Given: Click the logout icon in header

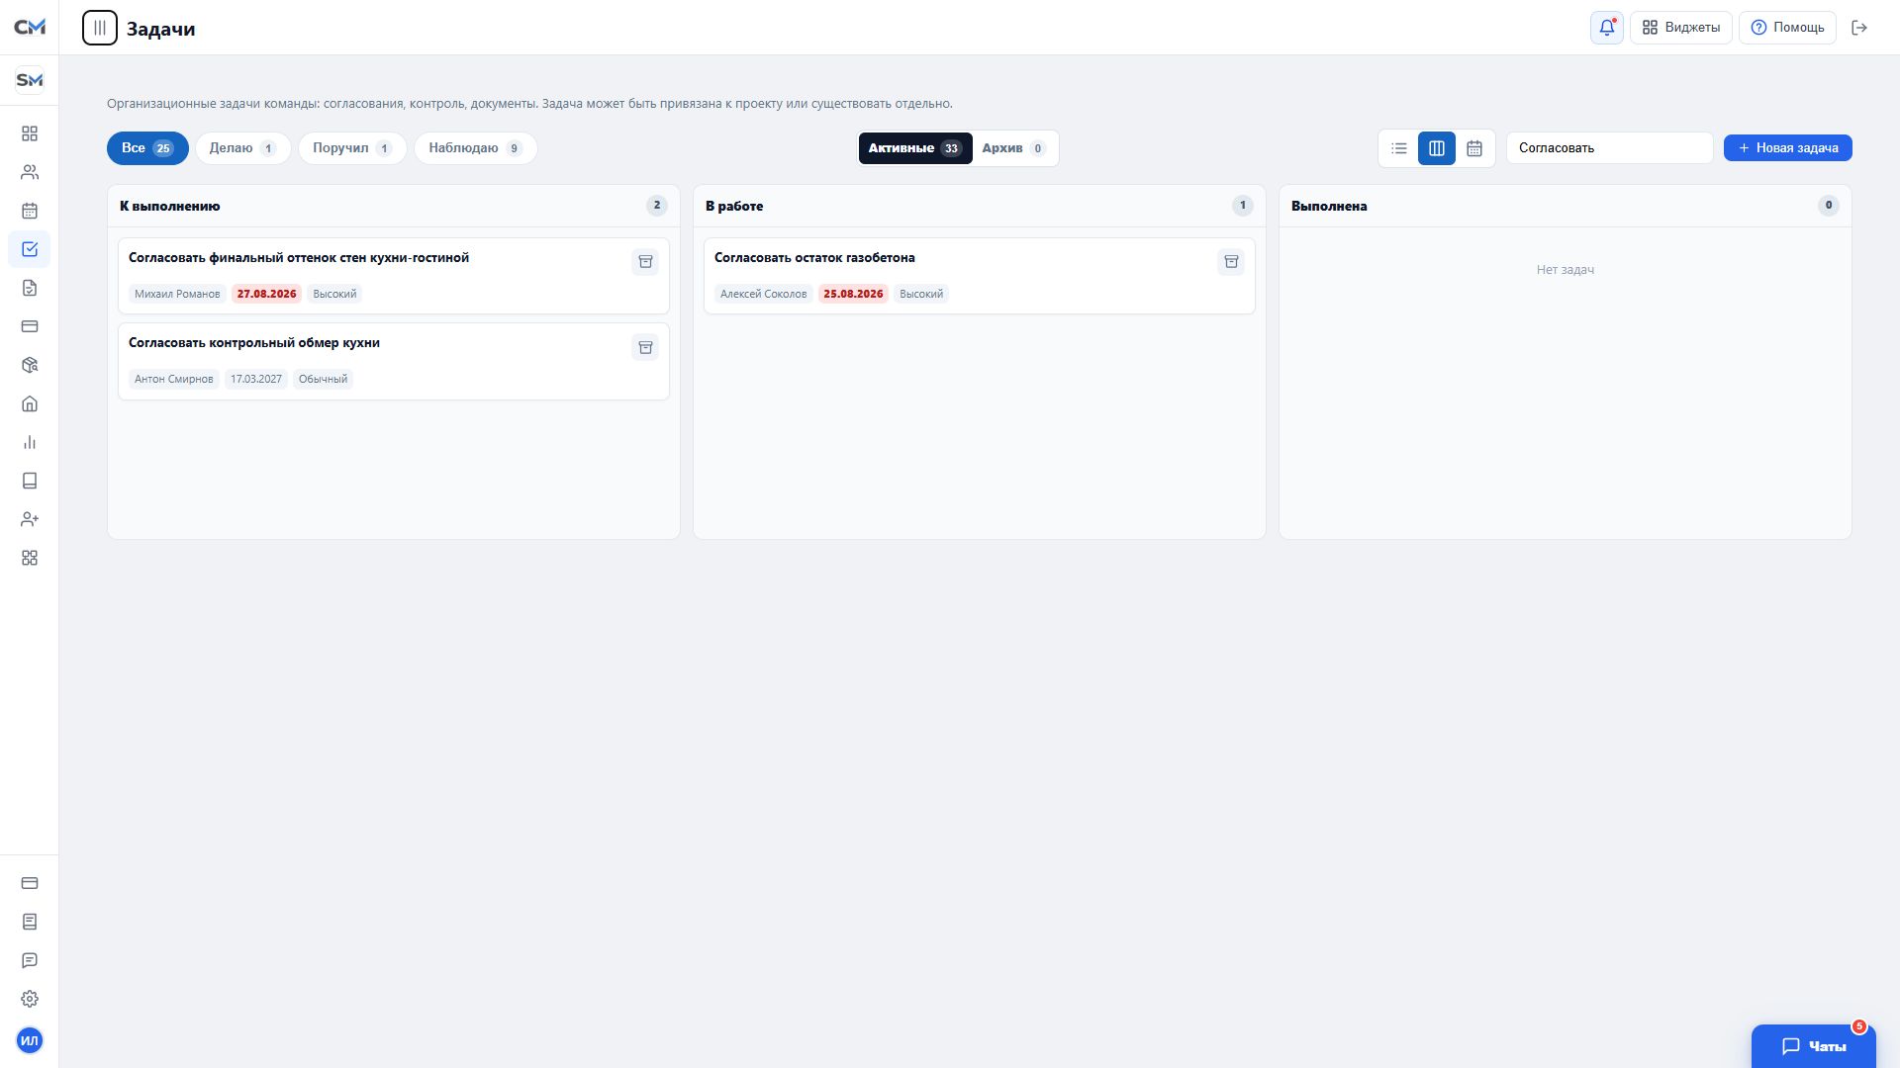Looking at the screenshot, I should click(x=1859, y=28).
